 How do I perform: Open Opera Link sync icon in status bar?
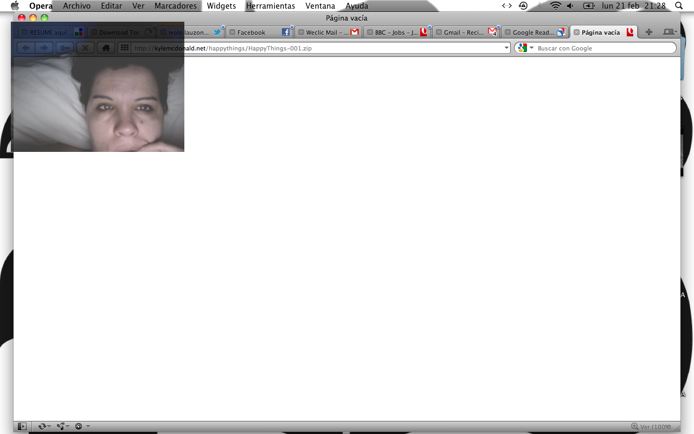click(x=43, y=426)
